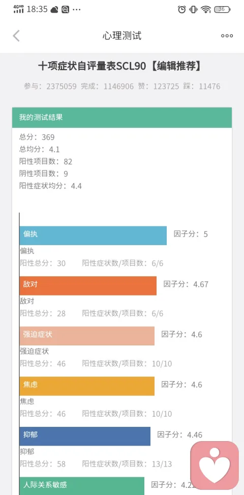
Task: Open the three-dot more options menu
Action: 227,36
